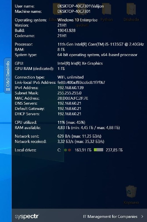Click the chevron arrow beside IT Management

(142, 216)
